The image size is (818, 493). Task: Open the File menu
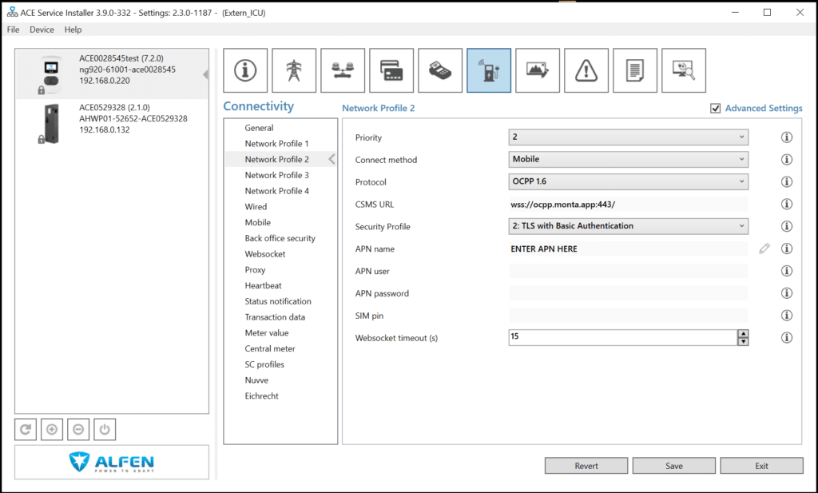[x=13, y=30]
